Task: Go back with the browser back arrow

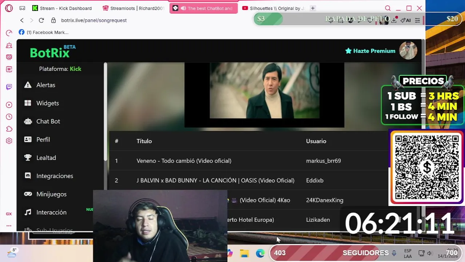Action: tap(22, 20)
